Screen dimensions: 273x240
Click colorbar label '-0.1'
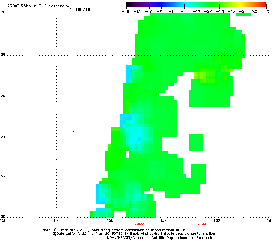pos(243,12)
